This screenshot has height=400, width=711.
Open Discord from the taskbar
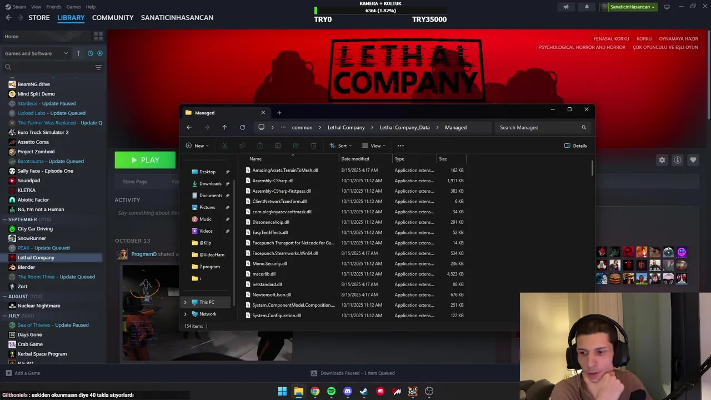pyautogui.click(x=348, y=391)
